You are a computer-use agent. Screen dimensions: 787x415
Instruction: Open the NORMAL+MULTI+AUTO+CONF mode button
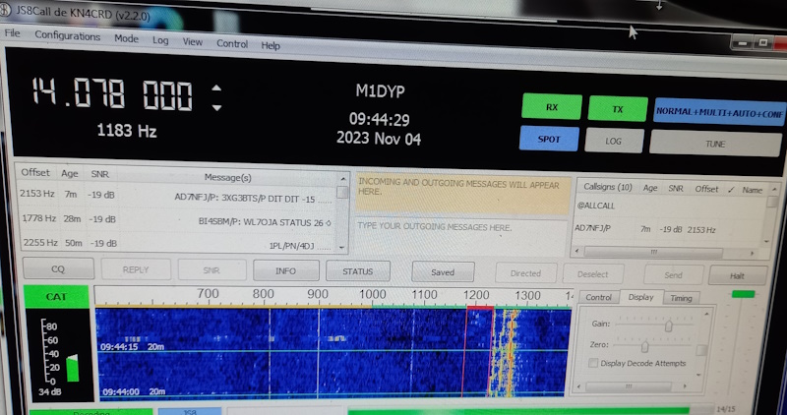(719, 112)
